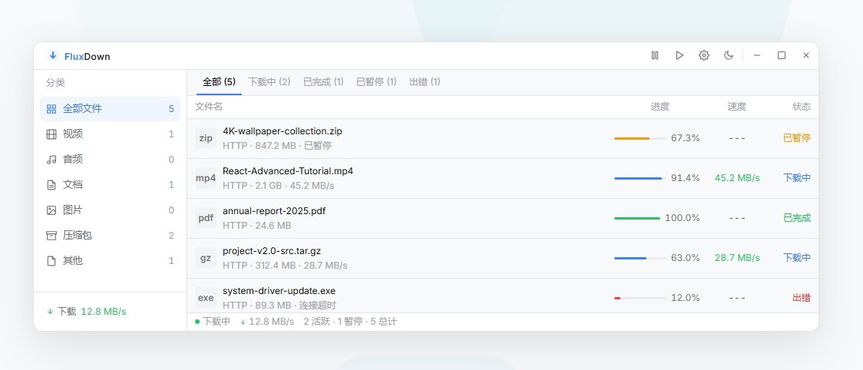Click the green 100.0% progress bar
Viewport: 863px width, 370px height.
[637, 218]
